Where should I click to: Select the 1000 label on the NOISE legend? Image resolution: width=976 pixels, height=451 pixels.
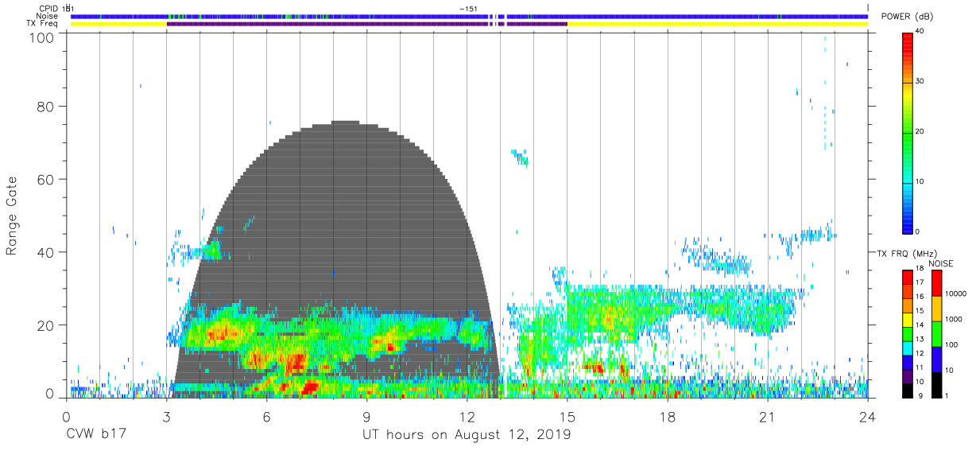[955, 319]
